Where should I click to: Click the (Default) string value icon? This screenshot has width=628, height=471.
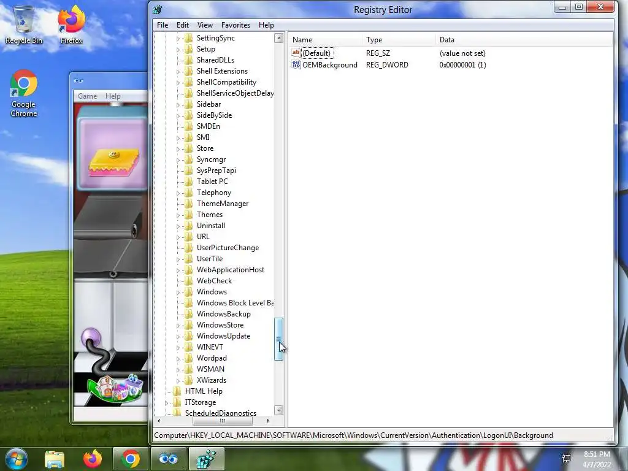(x=296, y=53)
